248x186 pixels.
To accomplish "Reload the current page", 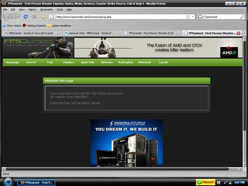I will (26, 17).
